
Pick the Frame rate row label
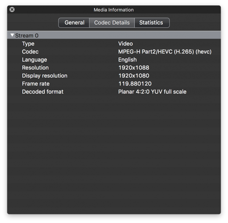point(36,84)
